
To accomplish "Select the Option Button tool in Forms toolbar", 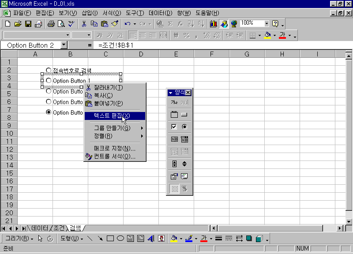I will point(184,127).
